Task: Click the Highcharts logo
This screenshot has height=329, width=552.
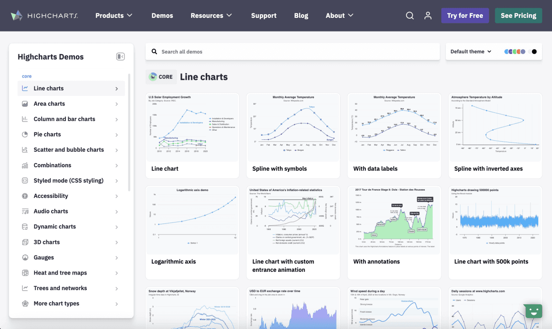Action: tap(44, 16)
